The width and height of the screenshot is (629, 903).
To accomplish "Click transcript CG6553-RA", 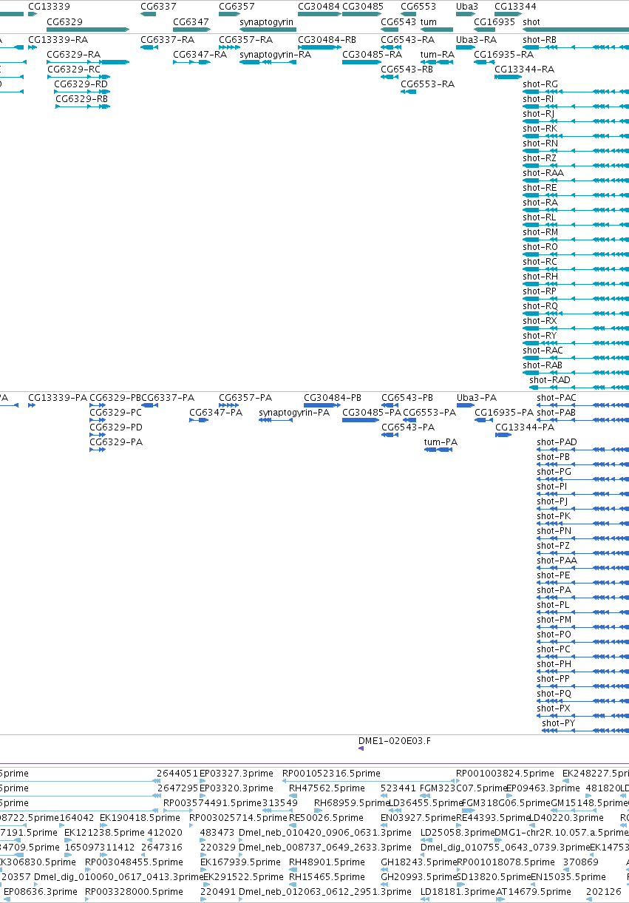I will 428,84.
